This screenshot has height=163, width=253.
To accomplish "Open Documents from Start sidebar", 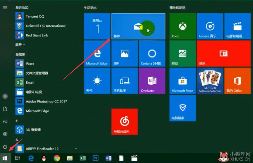I will 5,109.
